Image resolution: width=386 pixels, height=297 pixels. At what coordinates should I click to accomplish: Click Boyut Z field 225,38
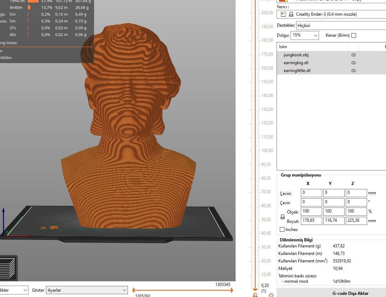356,221
